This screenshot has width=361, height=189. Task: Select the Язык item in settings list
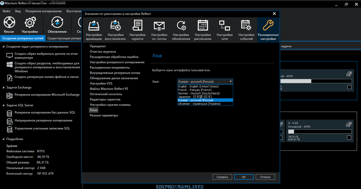(94, 110)
